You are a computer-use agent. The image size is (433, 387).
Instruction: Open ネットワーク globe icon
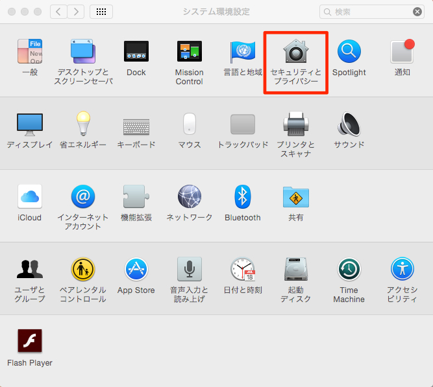coord(190,196)
